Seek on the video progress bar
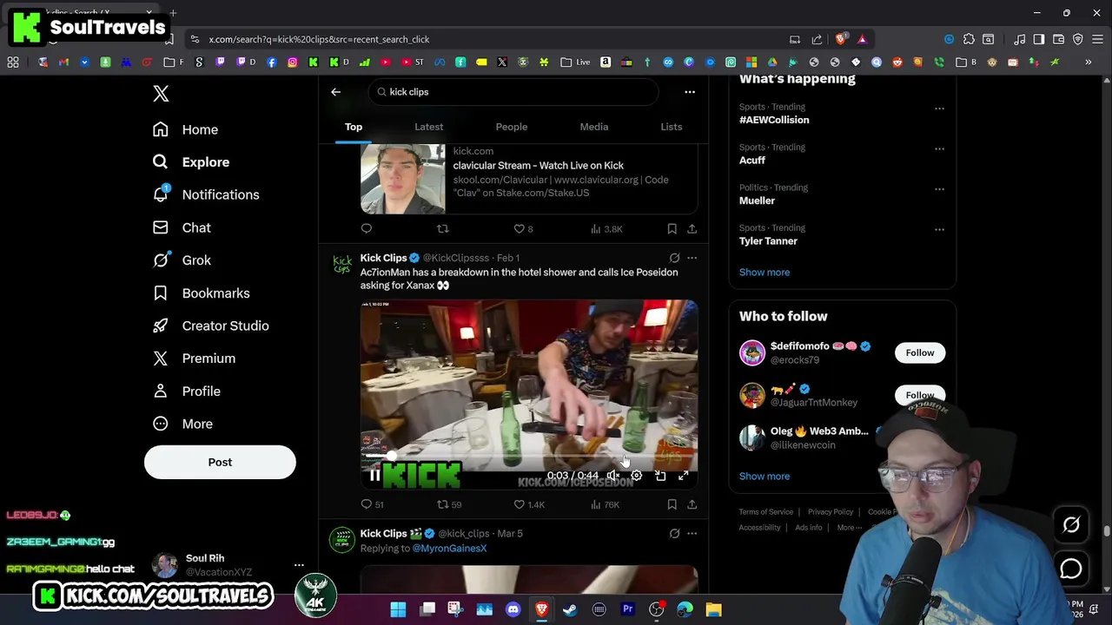 529,455
